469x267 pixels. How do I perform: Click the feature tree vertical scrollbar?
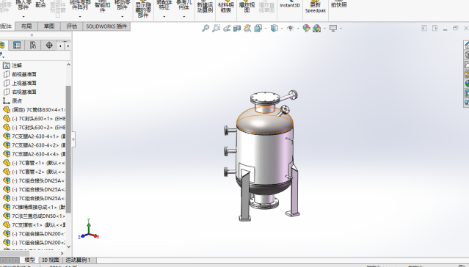click(68, 150)
